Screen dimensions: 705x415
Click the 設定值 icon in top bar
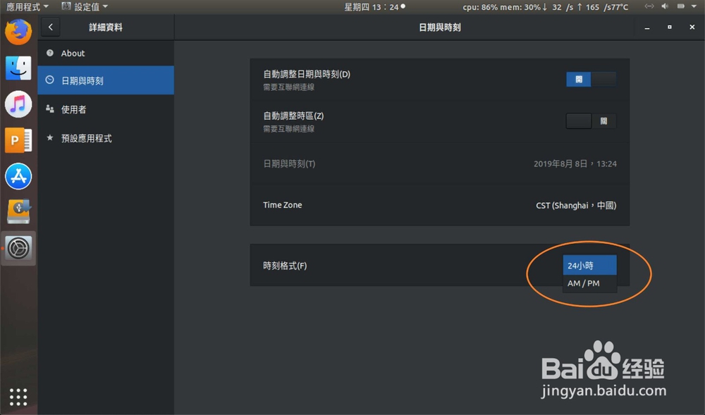(66, 6)
